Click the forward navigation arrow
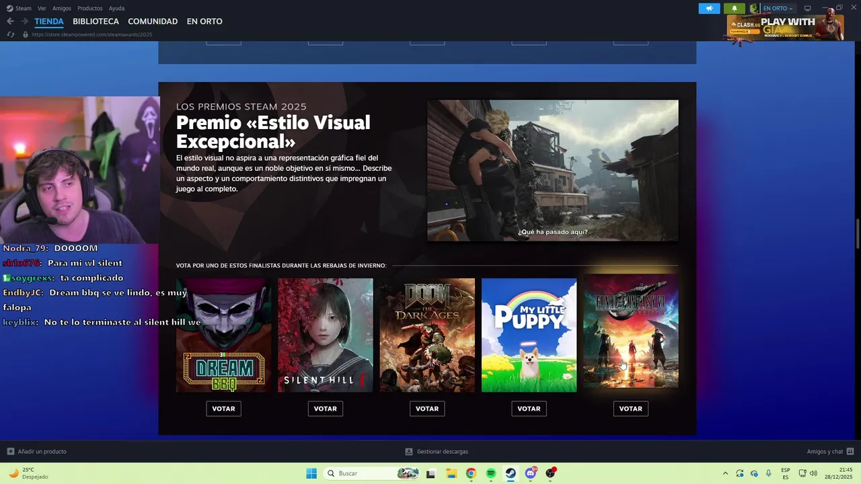This screenshot has height=484, width=861. pos(24,22)
